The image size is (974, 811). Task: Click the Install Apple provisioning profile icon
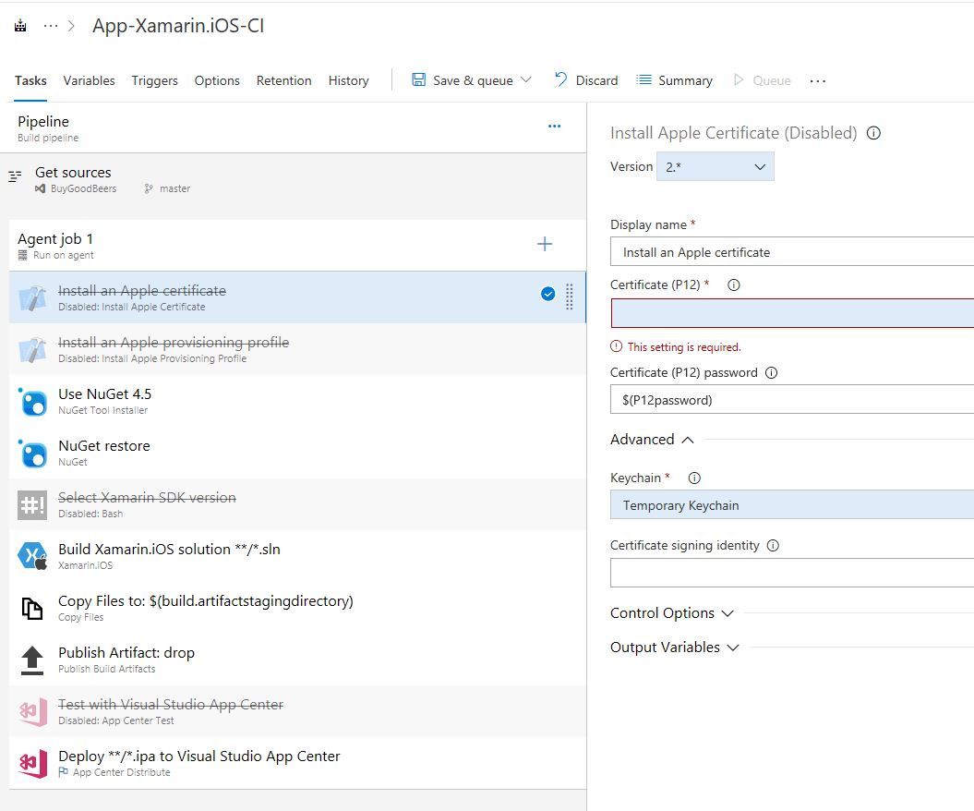[32, 349]
